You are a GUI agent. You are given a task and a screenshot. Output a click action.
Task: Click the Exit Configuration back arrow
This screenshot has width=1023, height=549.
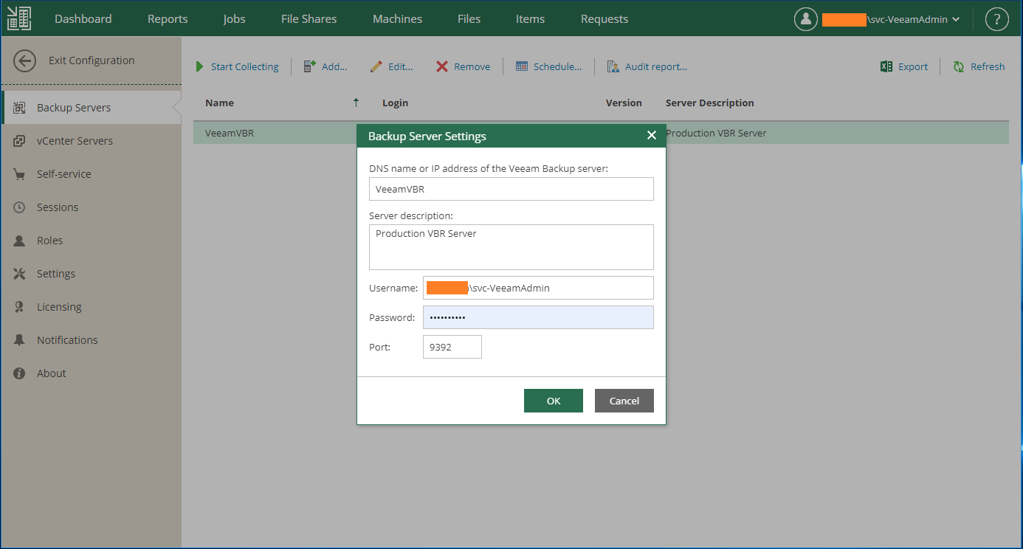(25, 61)
